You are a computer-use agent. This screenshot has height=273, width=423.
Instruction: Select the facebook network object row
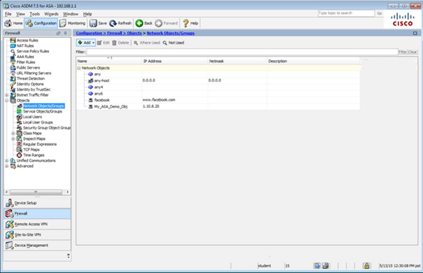102,100
